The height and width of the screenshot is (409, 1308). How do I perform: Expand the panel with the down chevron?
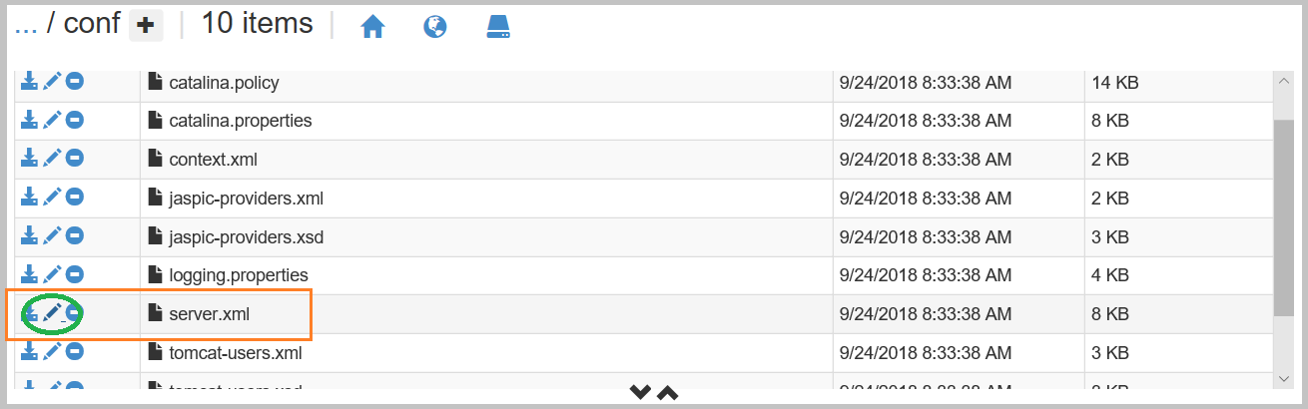pyautogui.click(x=640, y=392)
